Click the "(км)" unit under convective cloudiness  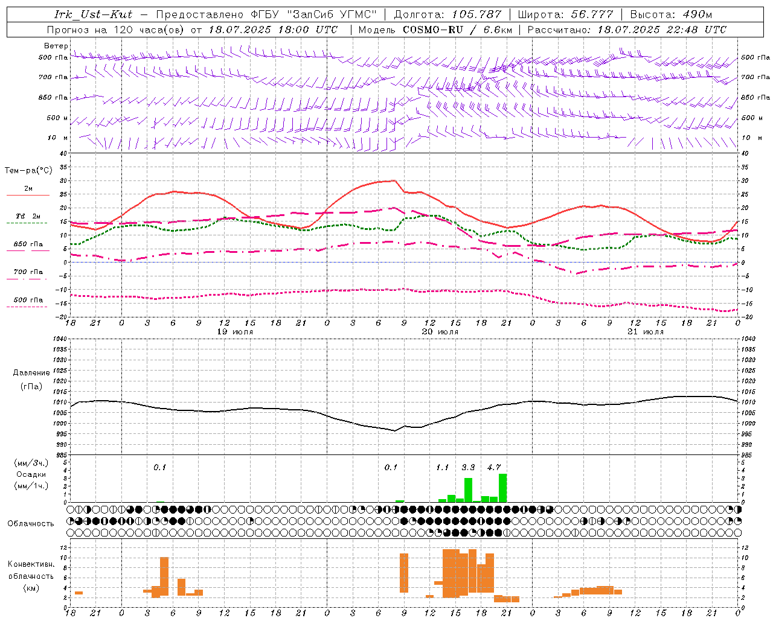tap(31, 588)
